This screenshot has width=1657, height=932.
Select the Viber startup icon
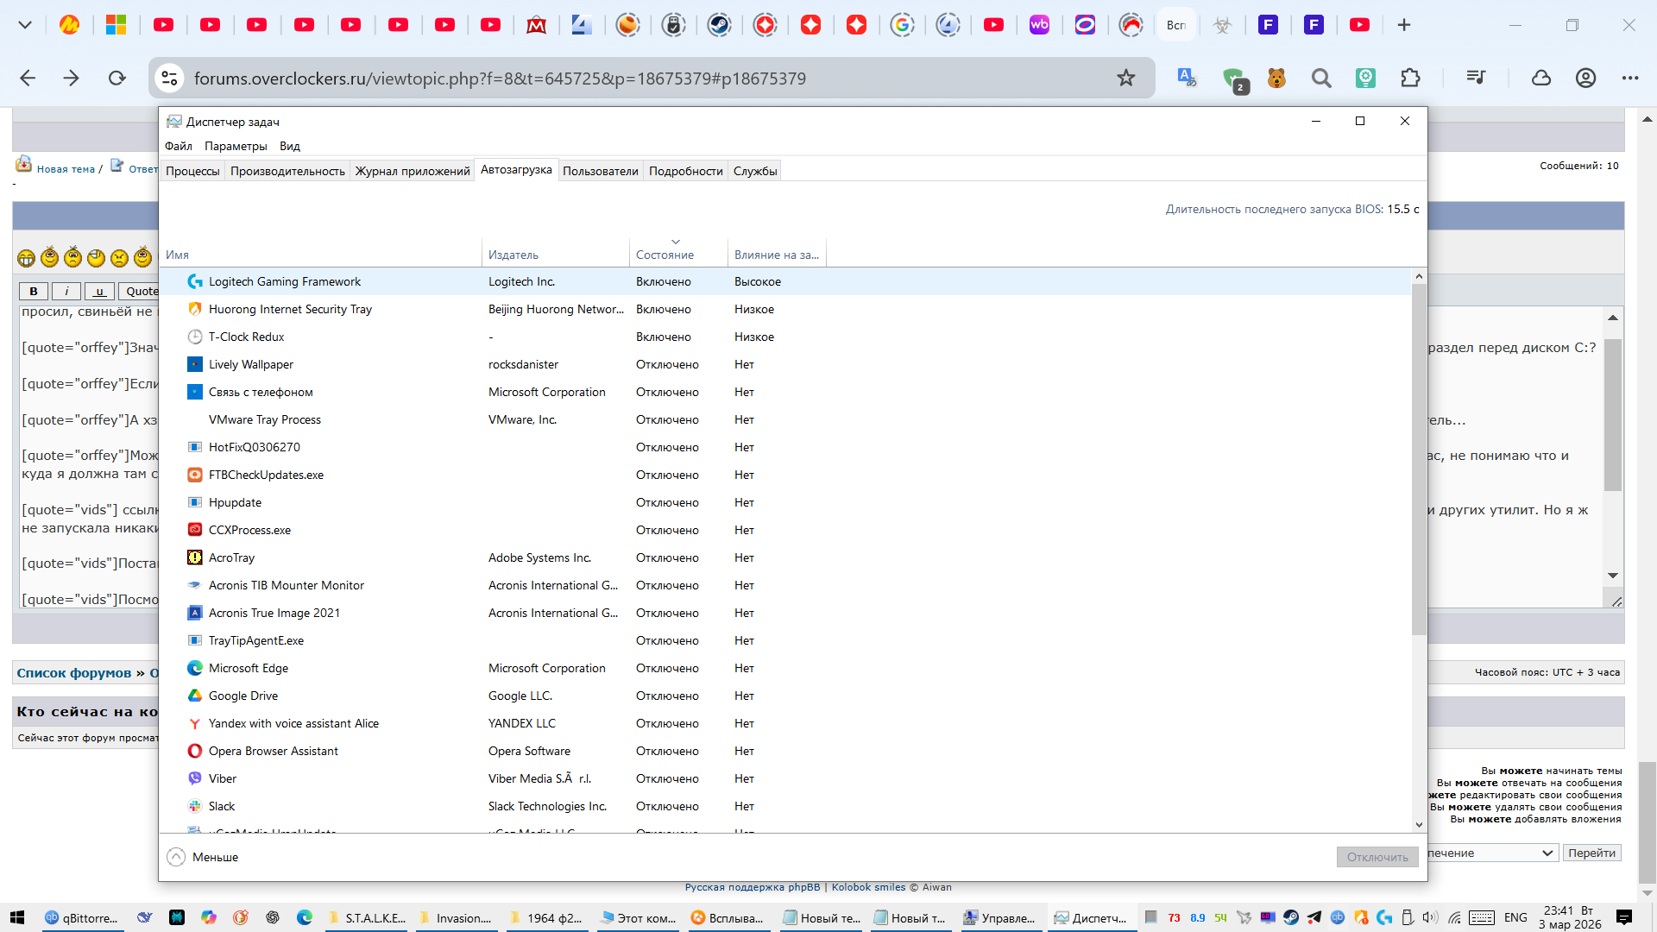(195, 778)
